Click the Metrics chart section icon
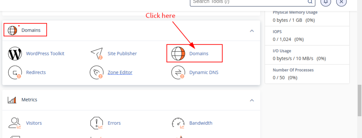 tap(12, 100)
